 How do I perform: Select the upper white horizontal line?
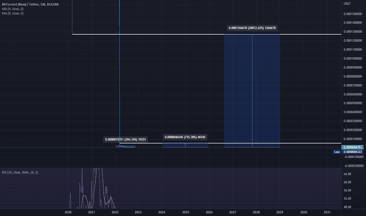point(207,34)
